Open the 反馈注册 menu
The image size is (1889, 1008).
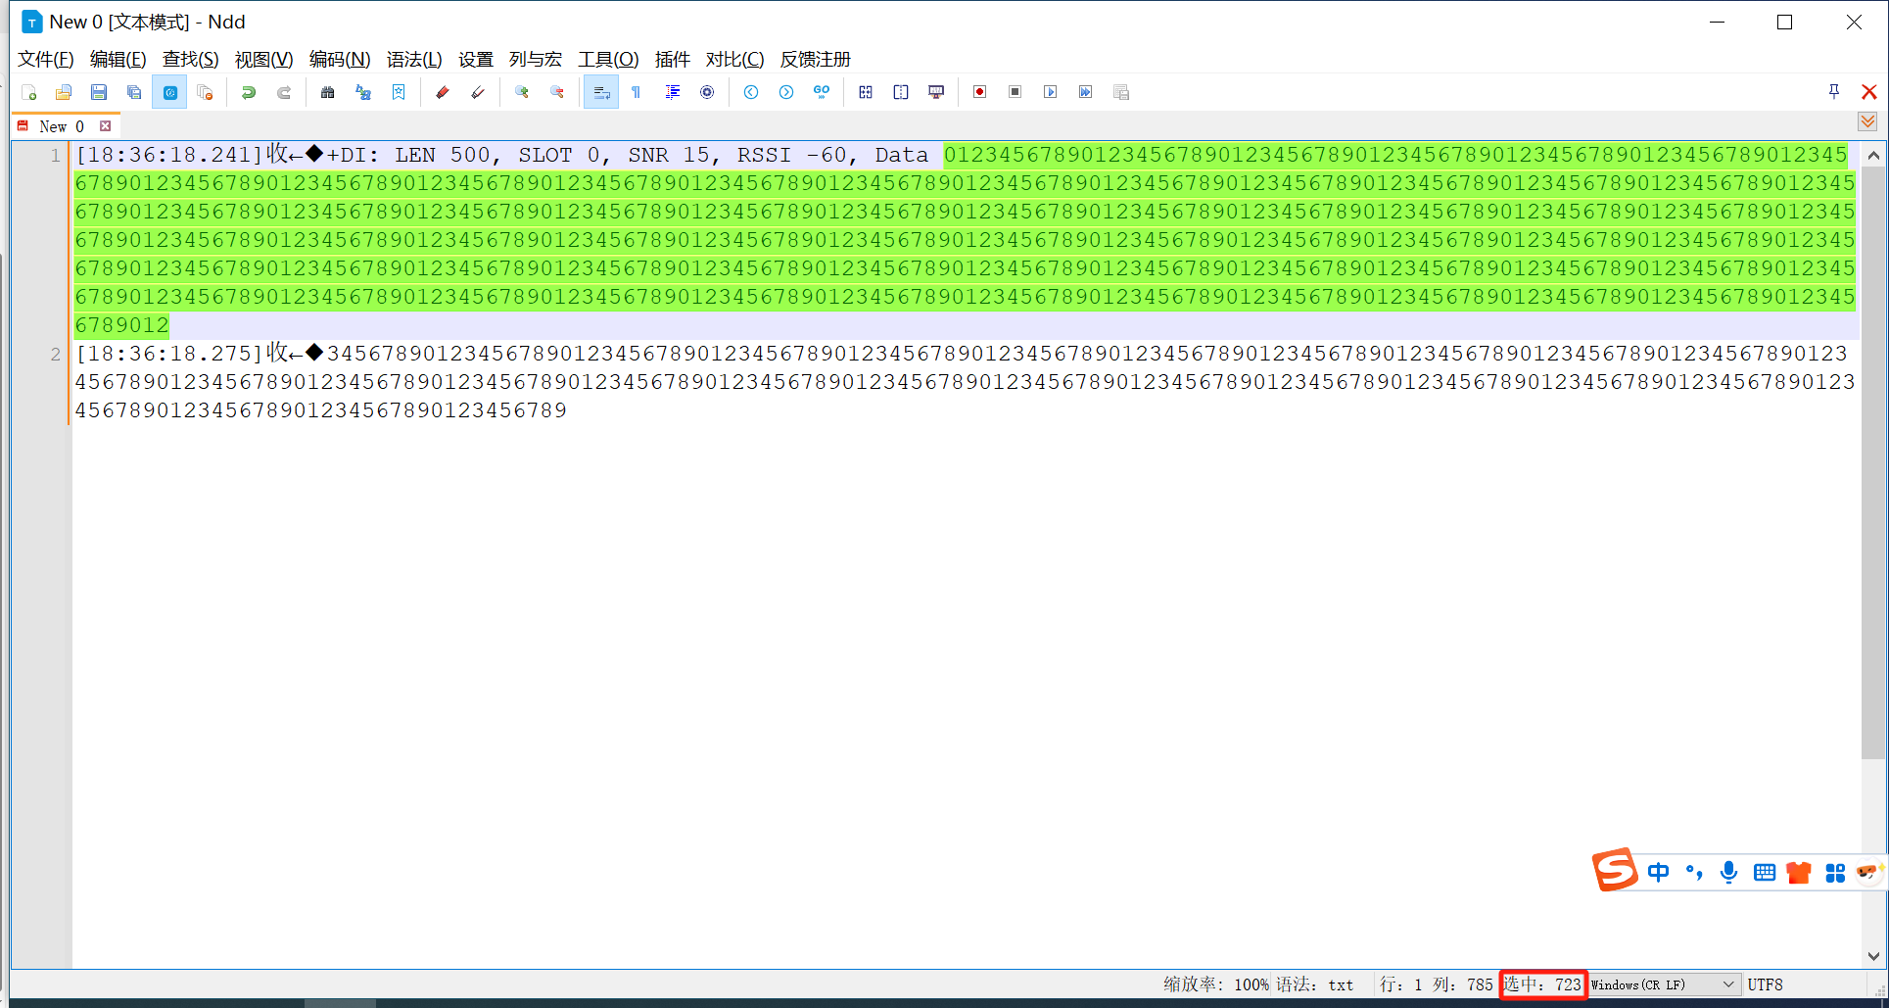pyautogui.click(x=816, y=59)
